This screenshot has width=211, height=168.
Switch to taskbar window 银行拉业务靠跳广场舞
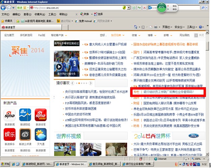point(137,164)
